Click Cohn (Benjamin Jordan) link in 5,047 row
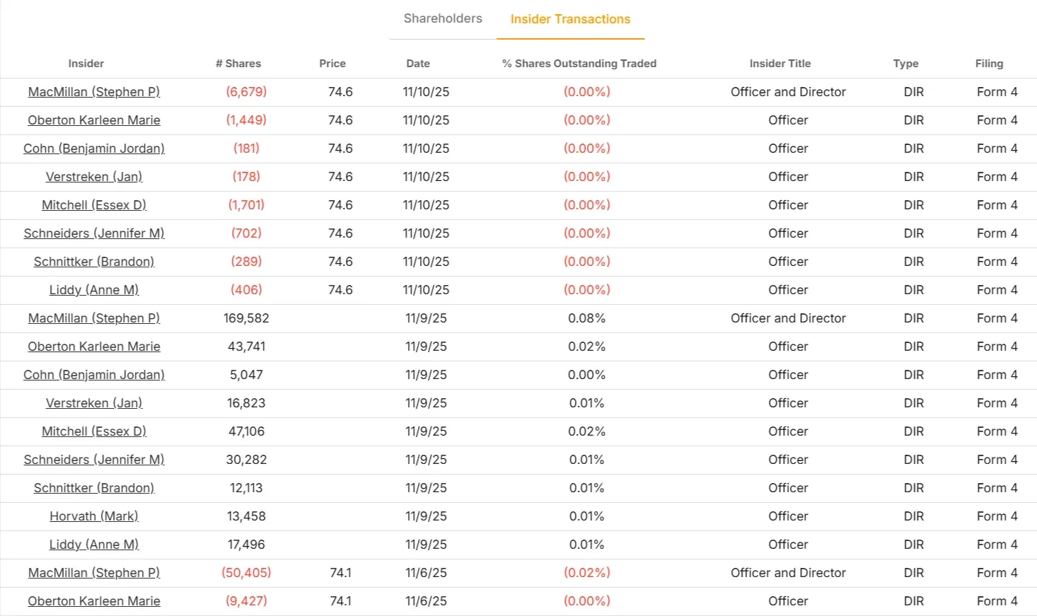The width and height of the screenshot is (1037, 616). tap(94, 375)
